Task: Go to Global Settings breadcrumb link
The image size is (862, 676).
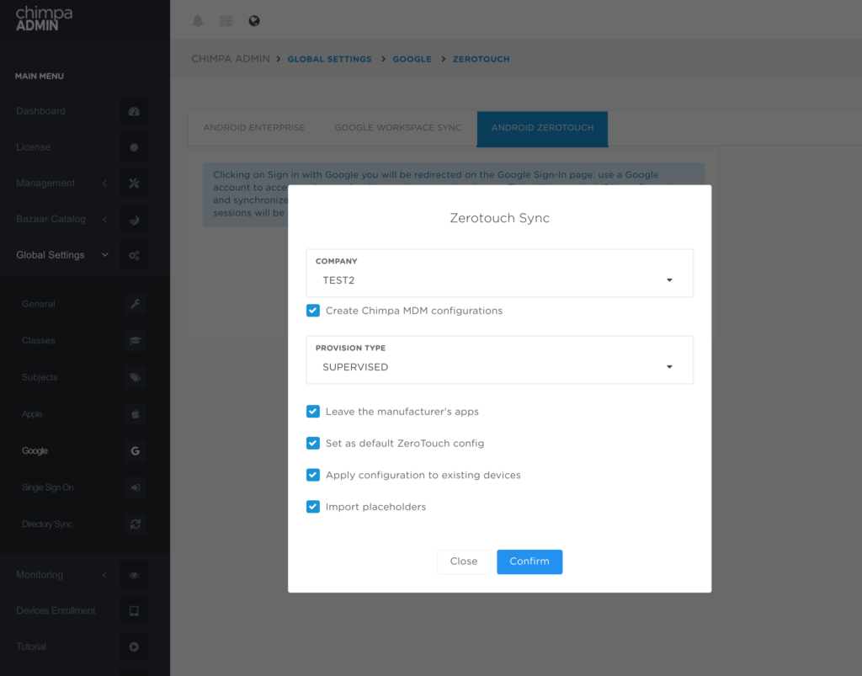Action: pos(330,60)
